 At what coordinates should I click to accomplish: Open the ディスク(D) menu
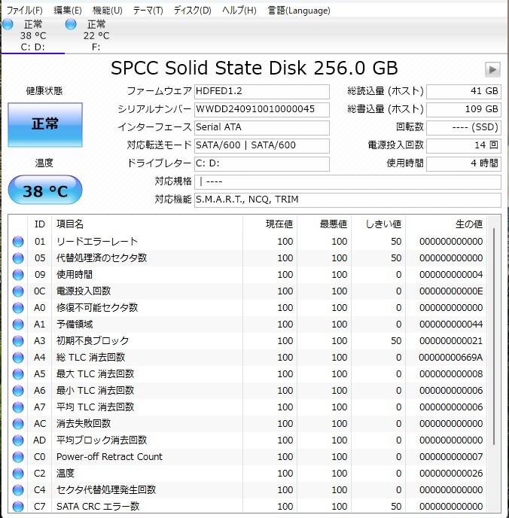coord(193,11)
